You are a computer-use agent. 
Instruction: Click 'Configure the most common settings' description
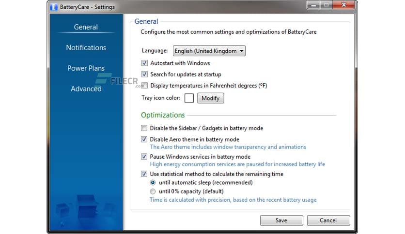229,32
